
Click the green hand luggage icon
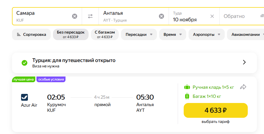pos(187,87)
